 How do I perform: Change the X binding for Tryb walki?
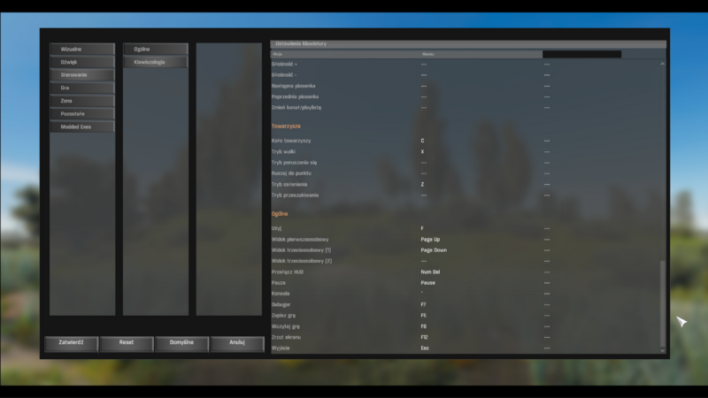[423, 152]
